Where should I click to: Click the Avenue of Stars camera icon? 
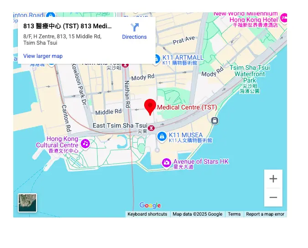[167, 163]
